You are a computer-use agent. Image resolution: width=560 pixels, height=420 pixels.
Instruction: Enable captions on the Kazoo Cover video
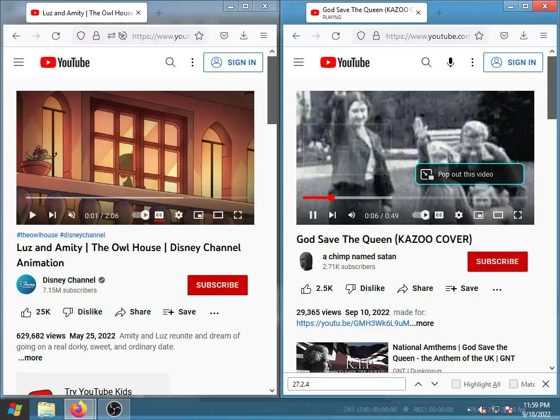[x=439, y=215]
